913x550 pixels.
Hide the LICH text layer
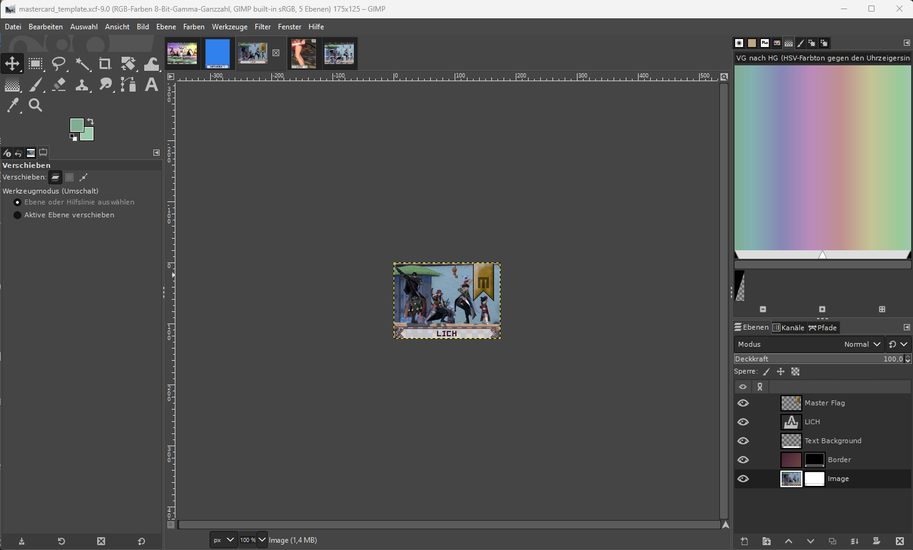tap(743, 422)
